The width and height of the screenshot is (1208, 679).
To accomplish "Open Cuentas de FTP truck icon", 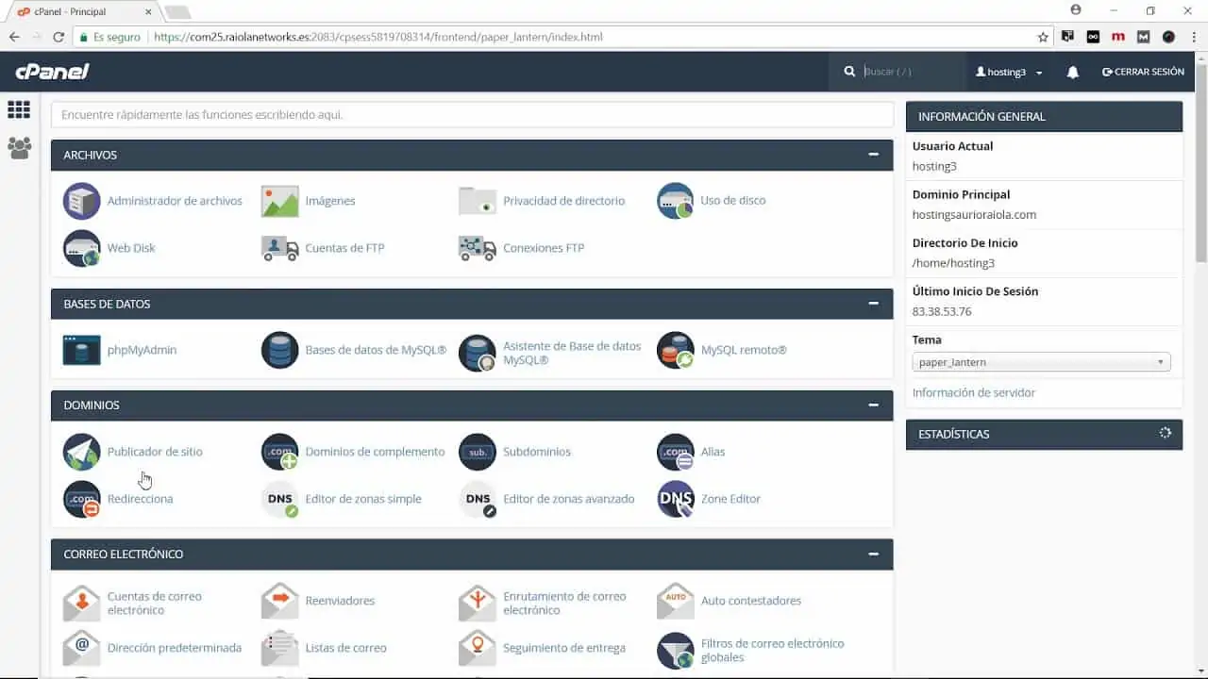I will coord(279,248).
